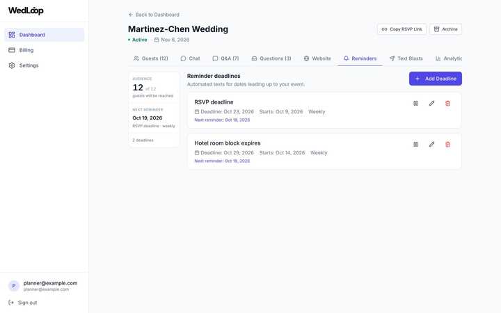This screenshot has width=501, height=313.
Task: Click the link icon in Copy RSVP Link
Action: [384, 29]
